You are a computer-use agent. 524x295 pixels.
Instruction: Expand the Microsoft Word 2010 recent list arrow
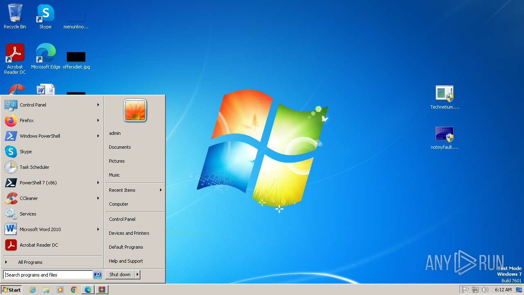(98, 229)
